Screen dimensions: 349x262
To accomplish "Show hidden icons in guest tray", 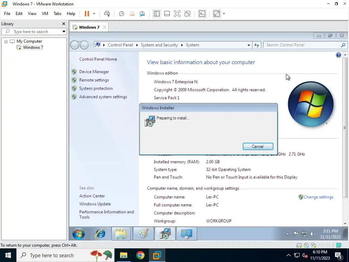I will click(287, 234).
